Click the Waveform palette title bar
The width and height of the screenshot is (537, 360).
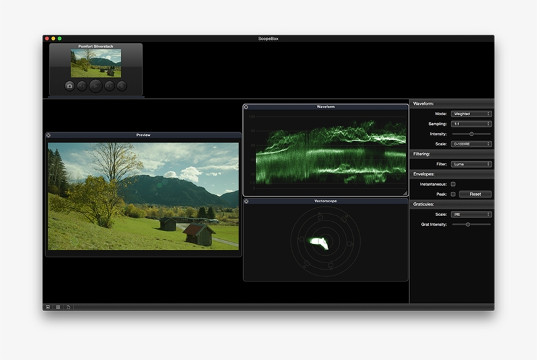pyautogui.click(x=325, y=107)
